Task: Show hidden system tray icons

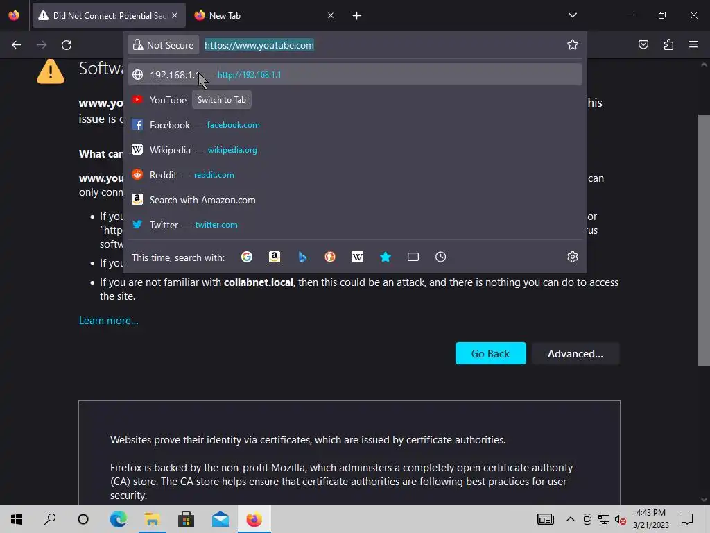Action: point(571,519)
